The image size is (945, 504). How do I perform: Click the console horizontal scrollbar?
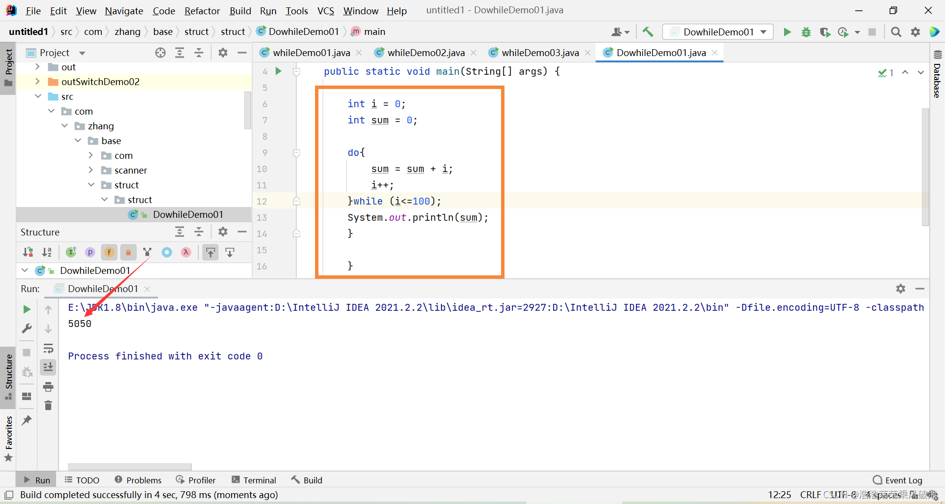[x=129, y=467]
